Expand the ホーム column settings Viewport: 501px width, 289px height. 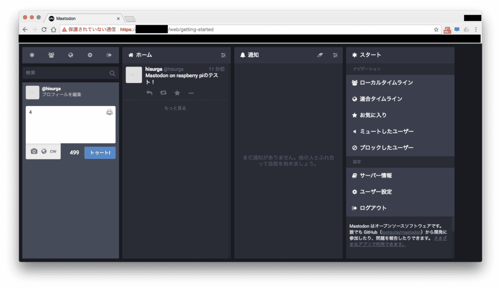[224, 55]
